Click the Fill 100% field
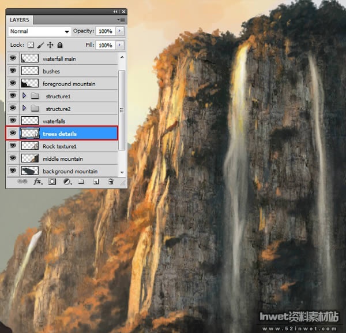The image size is (346, 333). 106,45
